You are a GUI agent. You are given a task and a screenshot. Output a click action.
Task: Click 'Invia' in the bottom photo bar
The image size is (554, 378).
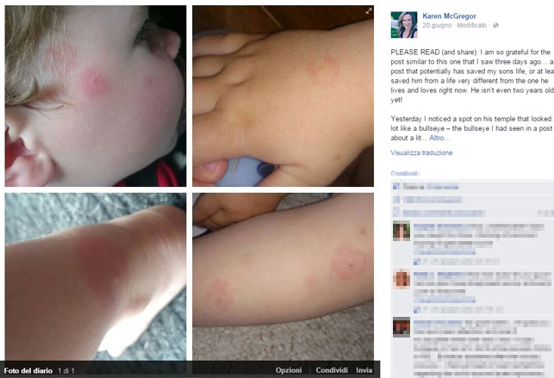click(x=364, y=370)
